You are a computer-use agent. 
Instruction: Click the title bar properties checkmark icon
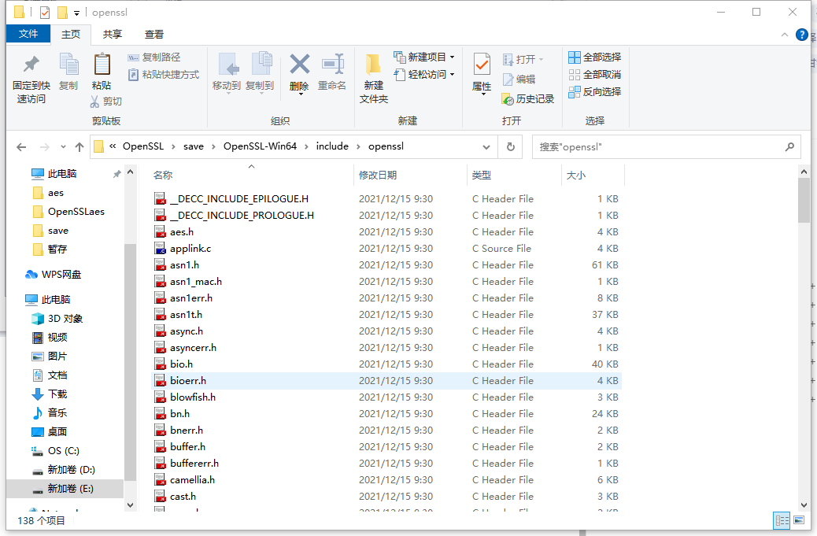pos(46,12)
